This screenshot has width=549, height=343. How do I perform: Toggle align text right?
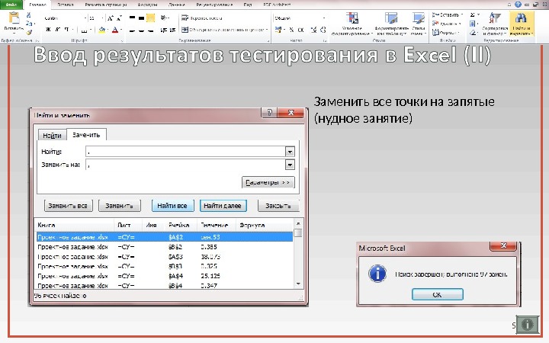[150, 30]
